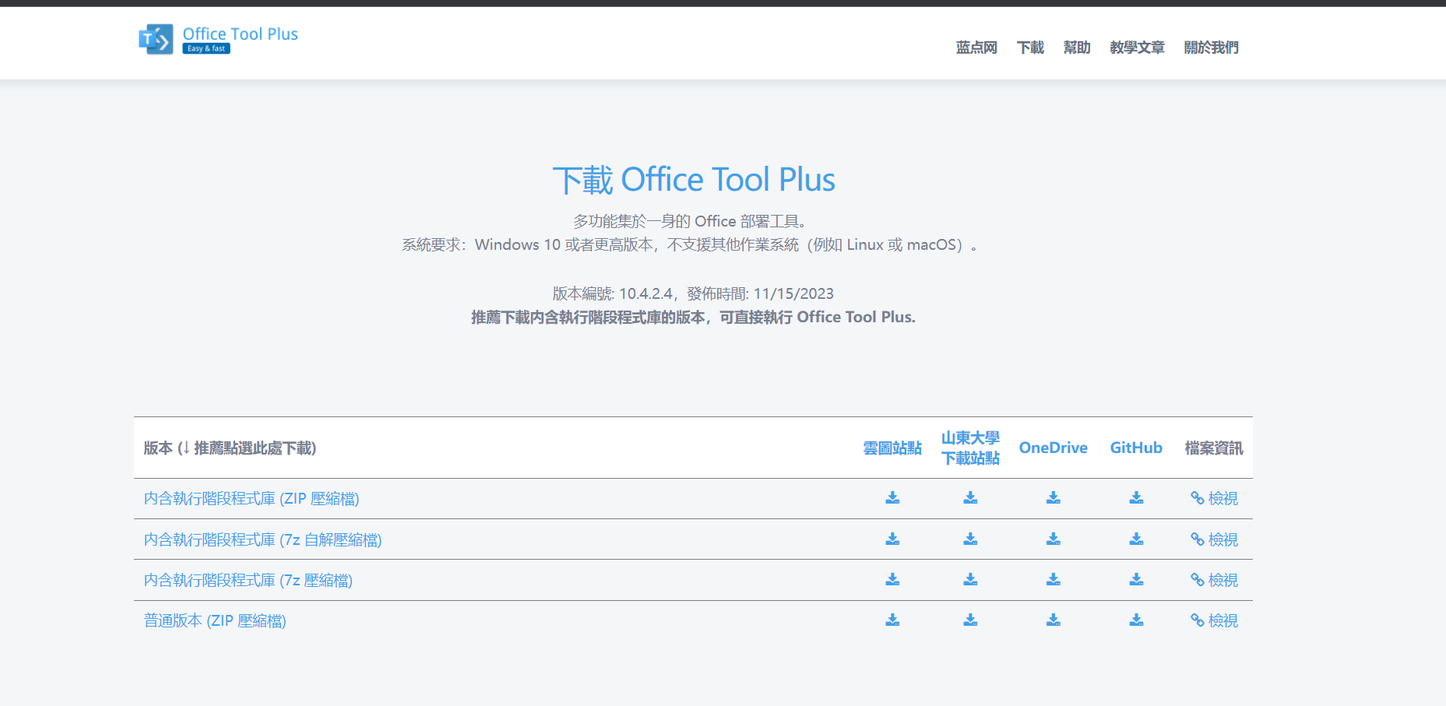Open 教學文章 in the navigation bar
This screenshot has width=1446, height=706.
(1136, 47)
